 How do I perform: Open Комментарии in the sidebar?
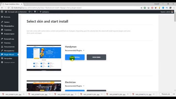pos(9,34)
